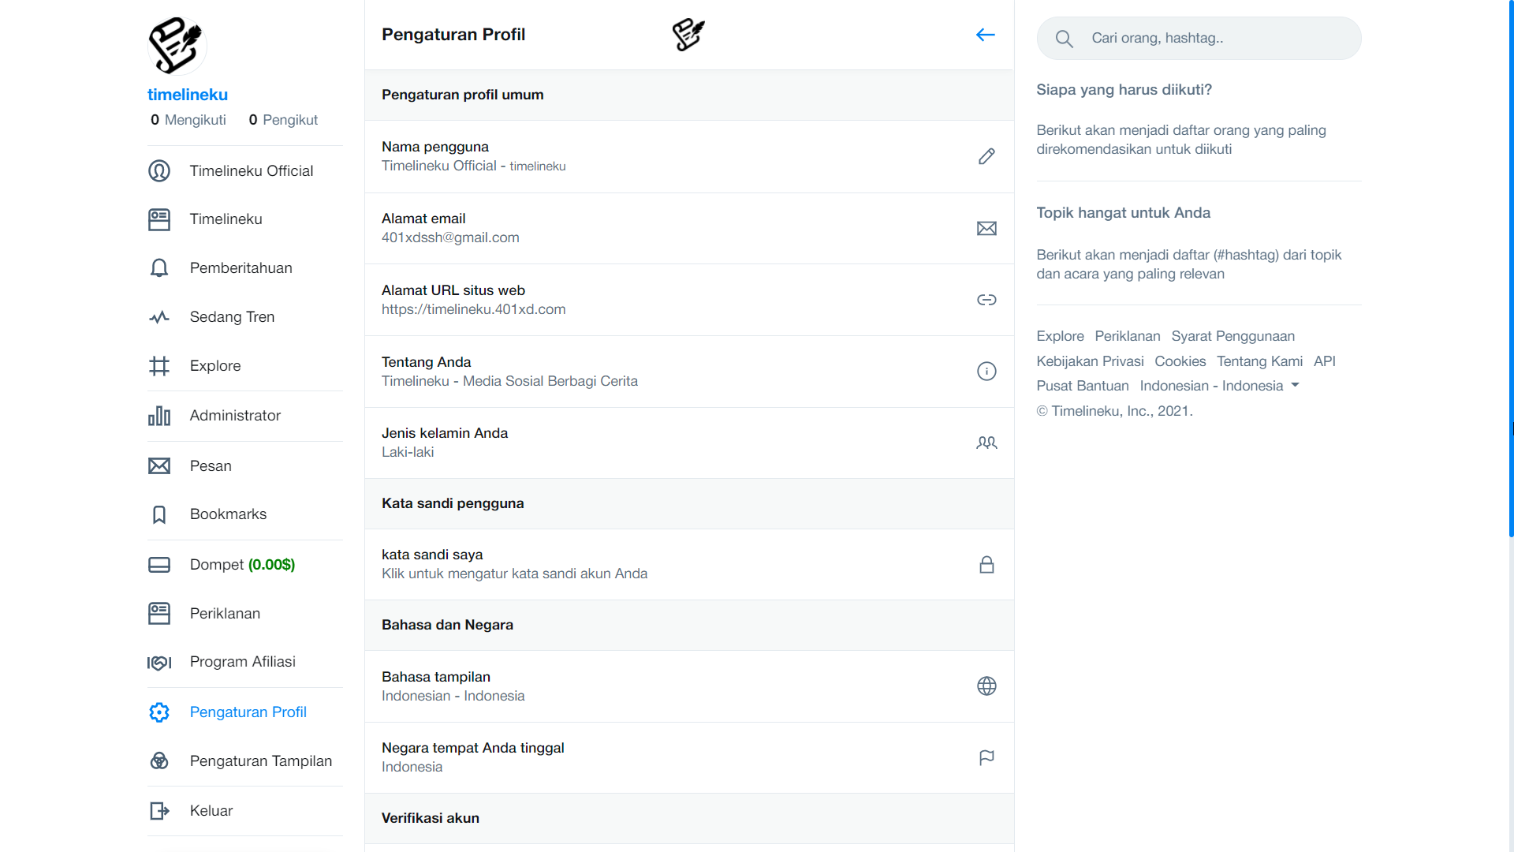Click the link icon on Alamat URL row

tap(986, 300)
